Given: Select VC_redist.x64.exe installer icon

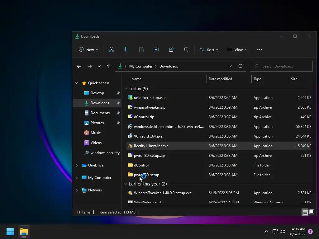Looking at the screenshot, I should [x=130, y=136].
